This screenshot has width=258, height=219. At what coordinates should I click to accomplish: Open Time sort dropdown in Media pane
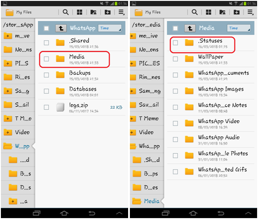click(x=239, y=28)
